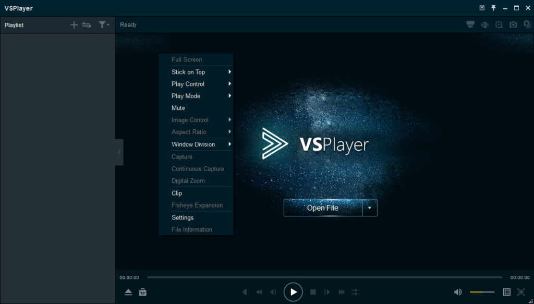Click the Stop square button
Viewport: 534px width, 304px height.
pos(313,292)
